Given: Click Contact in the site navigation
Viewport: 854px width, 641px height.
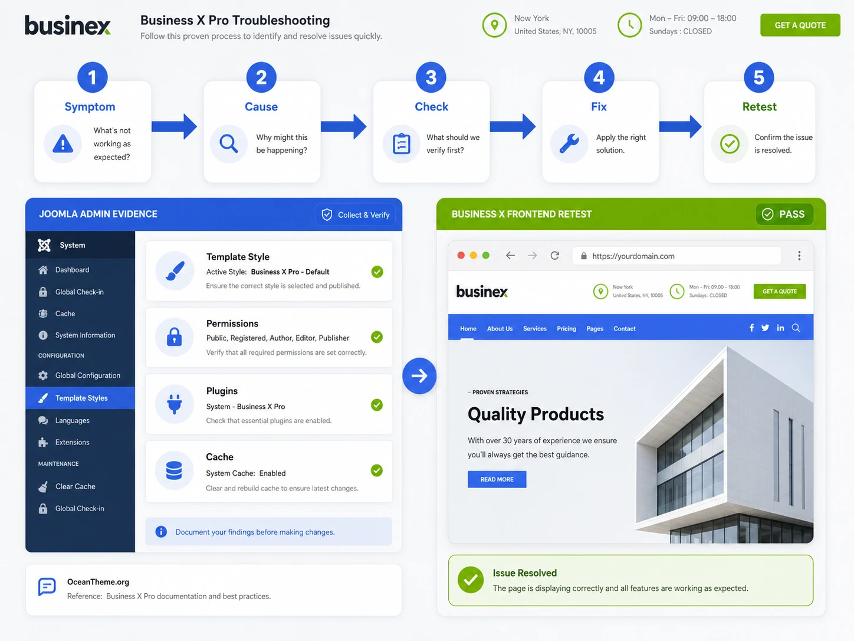Looking at the screenshot, I should click(x=625, y=329).
